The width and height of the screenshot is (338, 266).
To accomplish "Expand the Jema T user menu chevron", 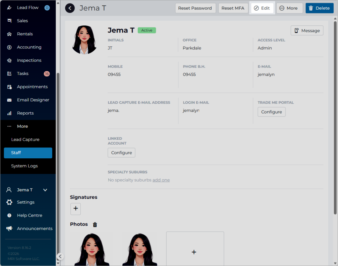I will tap(45, 190).
